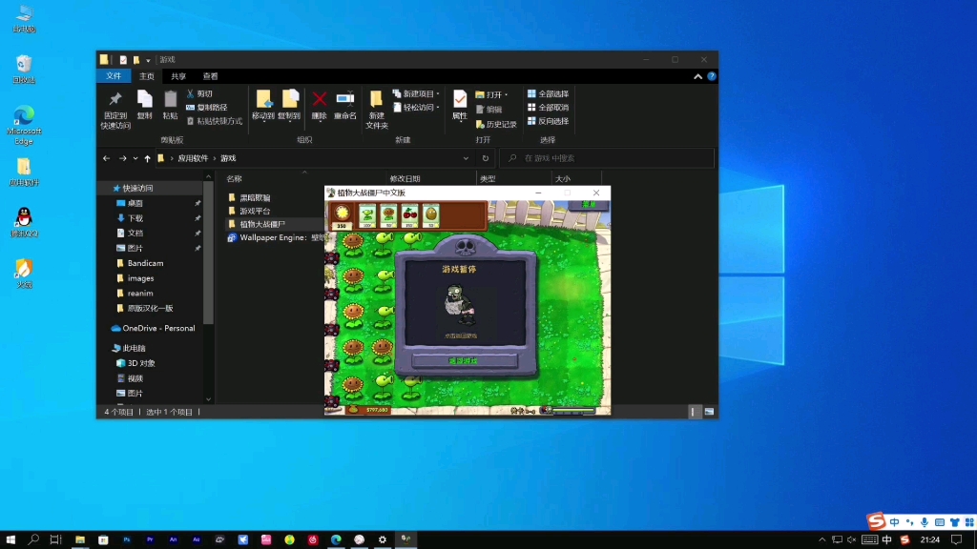977x549 pixels.
Task: Click the Cut (剪切) scissors command
Action: click(200, 93)
